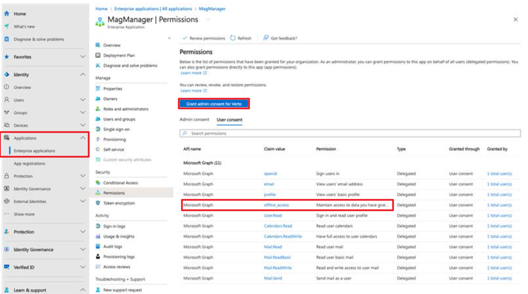Click the Favorites star icon
The width and height of the screenshot is (528, 294).
(7, 57)
